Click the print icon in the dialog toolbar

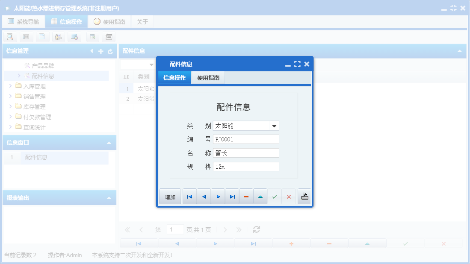pyautogui.click(x=304, y=196)
